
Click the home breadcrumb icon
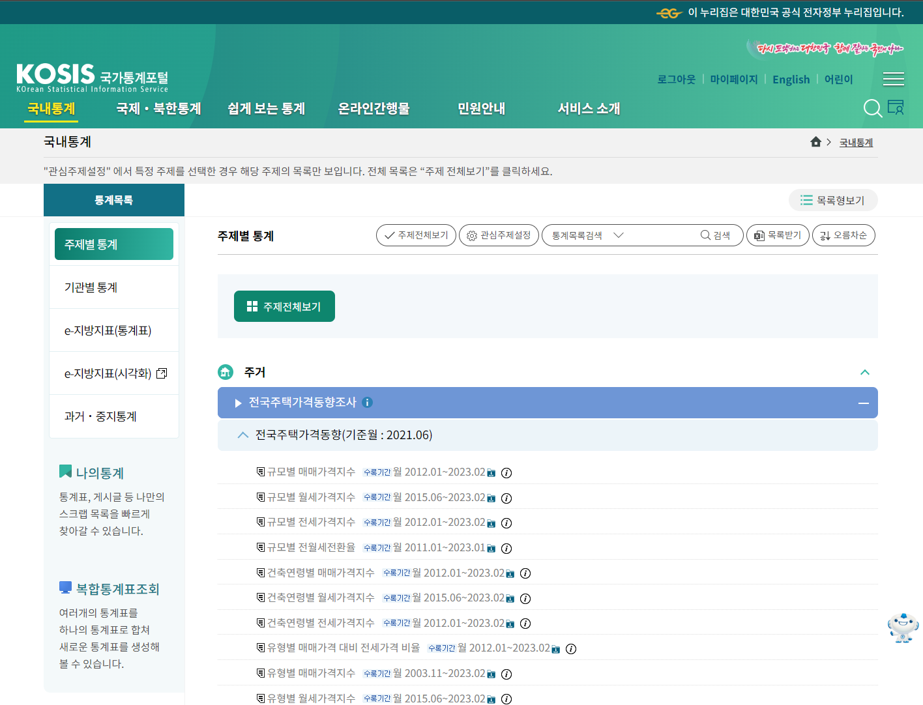815,141
